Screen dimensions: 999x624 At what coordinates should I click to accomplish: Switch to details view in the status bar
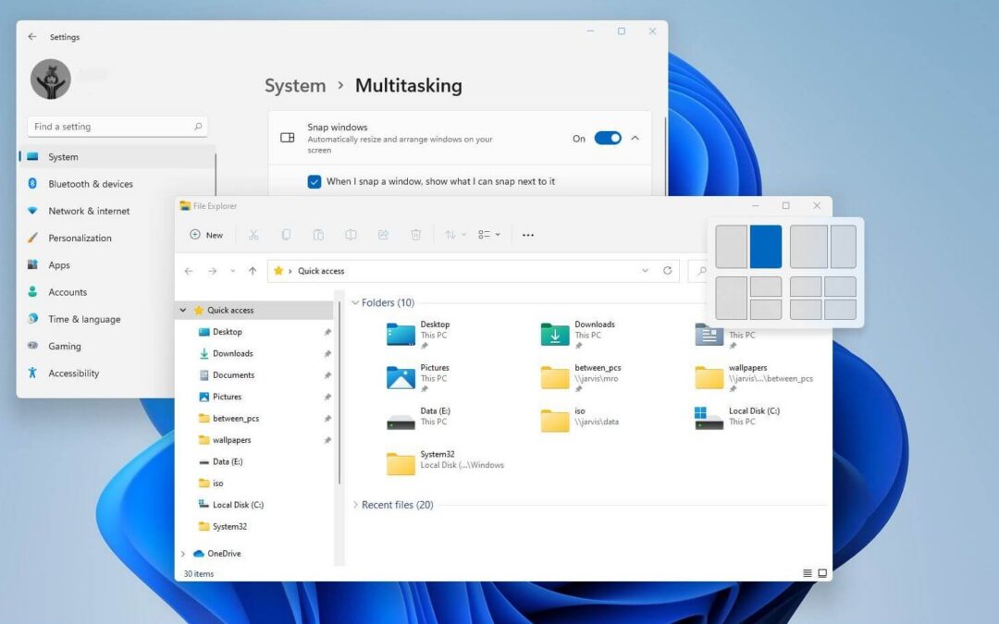806,573
